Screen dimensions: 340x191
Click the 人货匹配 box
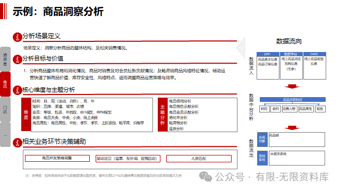click(199, 159)
